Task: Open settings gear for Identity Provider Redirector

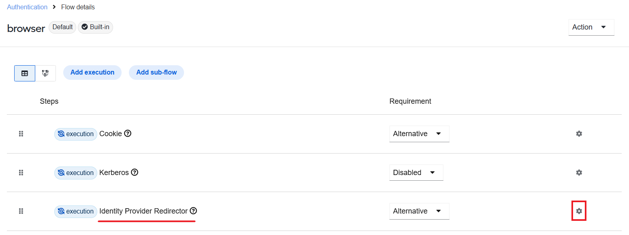Action: point(579,211)
